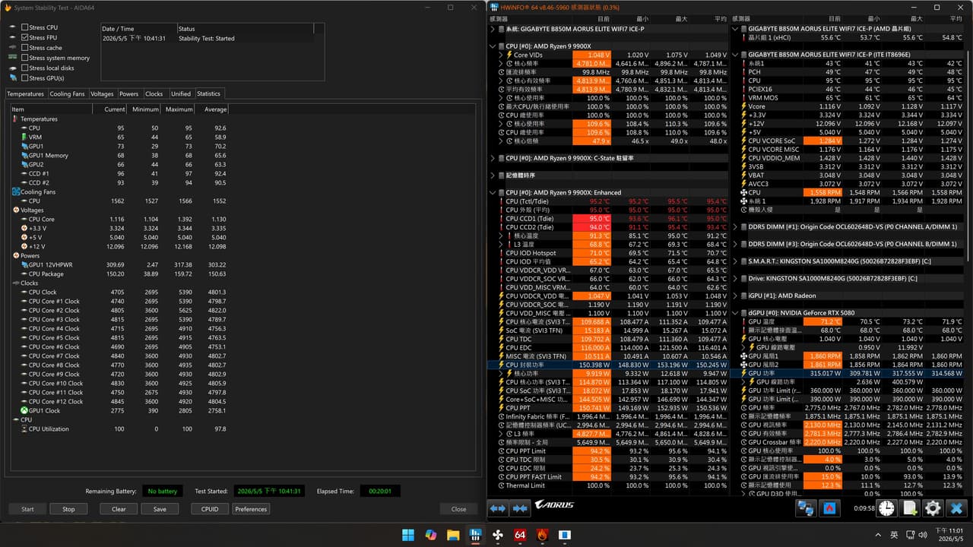Image resolution: width=973 pixels, height=547 pixels.
Task: Select the Thermal Limit row in HWiNFO
Action: click(608, 485)
